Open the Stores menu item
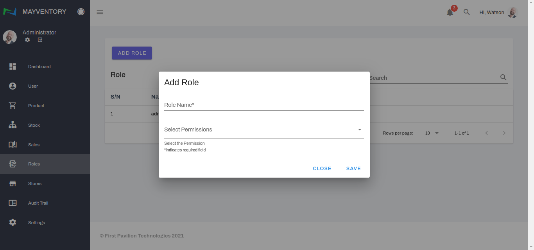This screenshot has width=534, height=250. point(34,183)
